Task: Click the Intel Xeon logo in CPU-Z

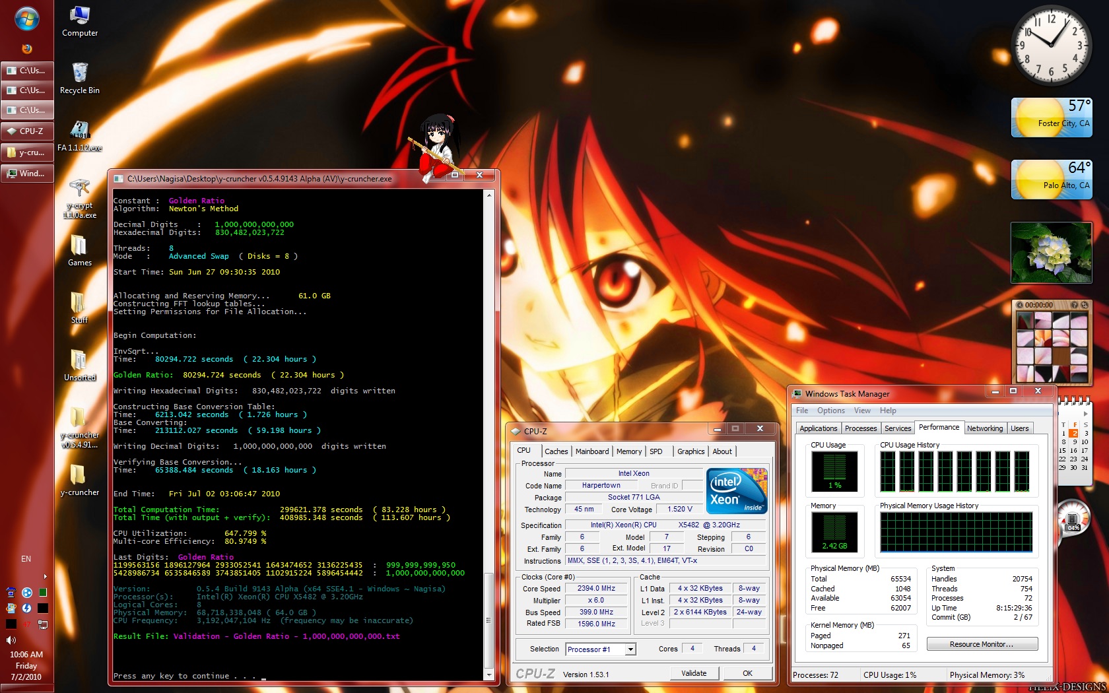Action: (737, 491)
